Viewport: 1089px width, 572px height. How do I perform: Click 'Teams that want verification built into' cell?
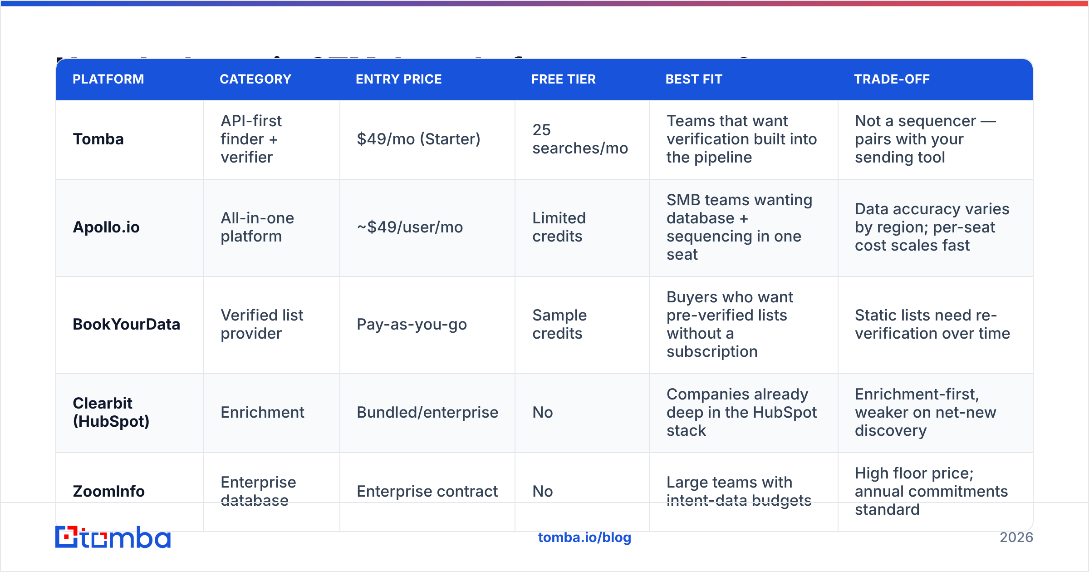click(744, 139)
